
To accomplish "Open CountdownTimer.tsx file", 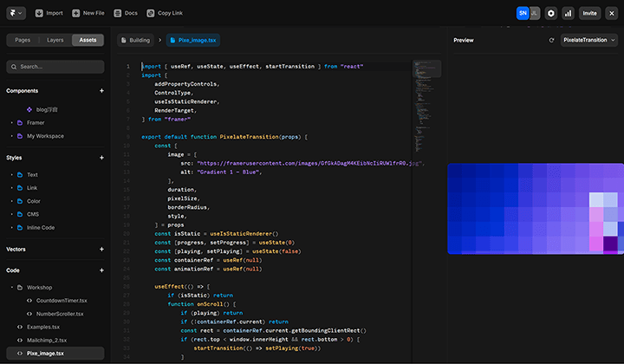I will 62,301.
